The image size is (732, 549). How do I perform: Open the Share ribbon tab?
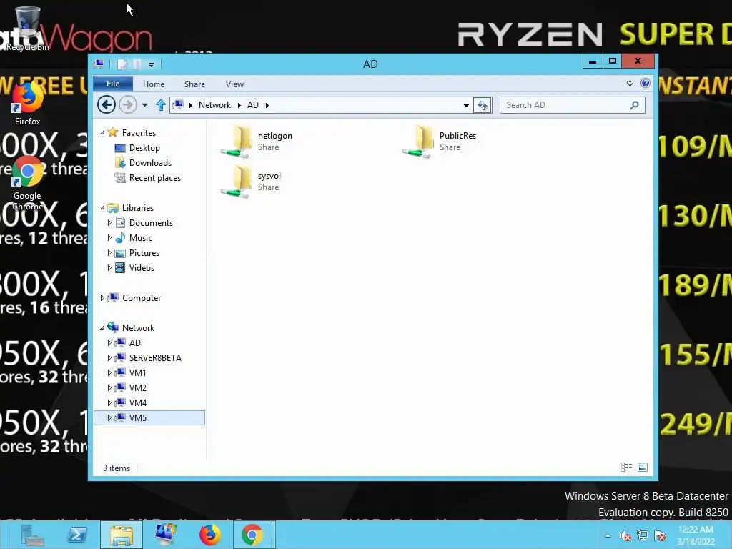tap(194, 84)
